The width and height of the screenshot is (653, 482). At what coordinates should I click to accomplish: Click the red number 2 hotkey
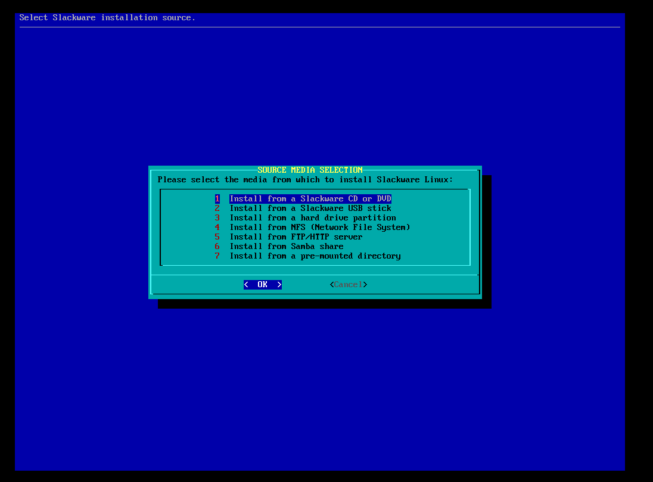217,209
